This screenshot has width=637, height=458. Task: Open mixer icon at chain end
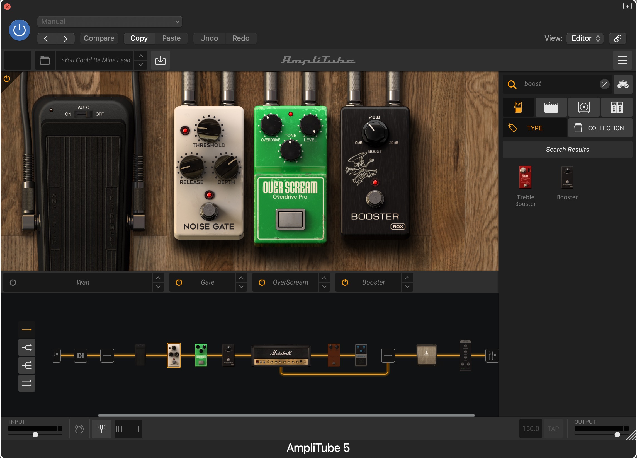click(x=492, y=356)
